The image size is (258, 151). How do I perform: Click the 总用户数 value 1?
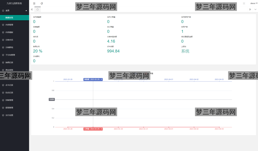coord(182,31)
